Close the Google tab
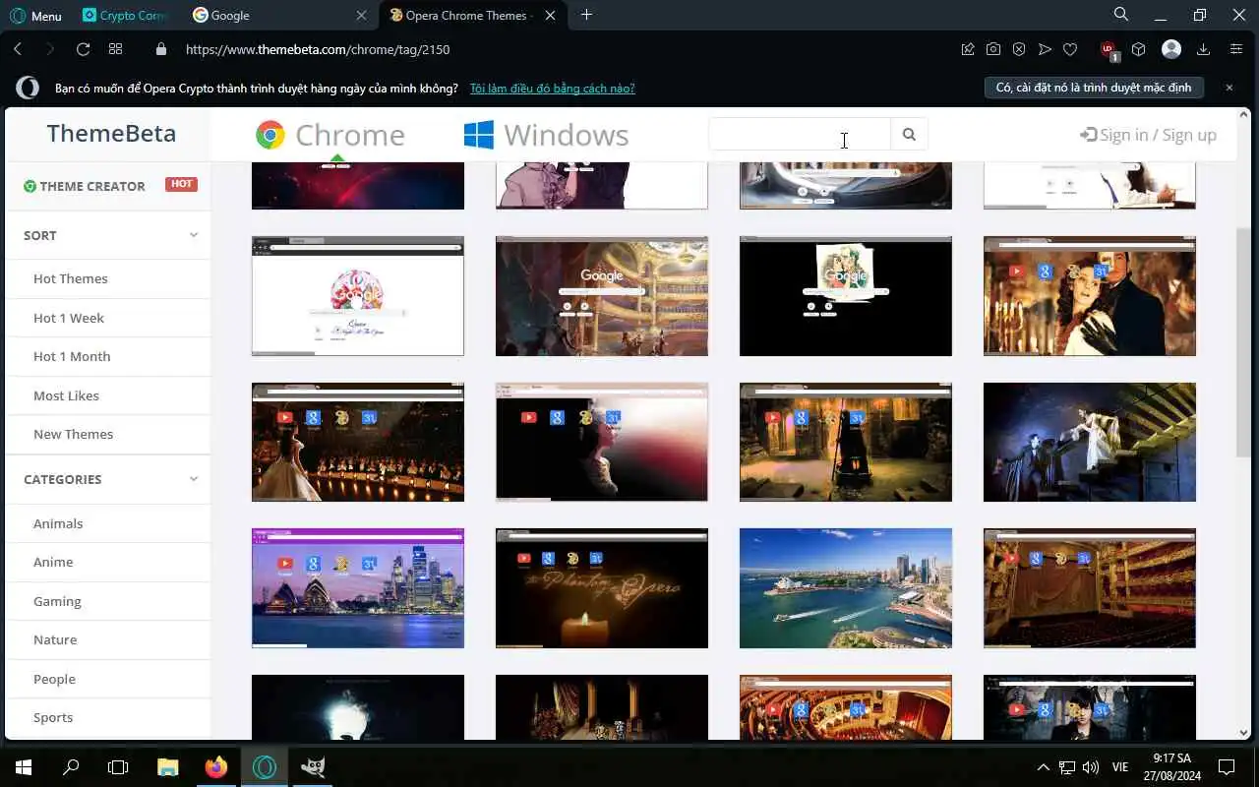Viewport: 1259px width, 787px height. tap(362, 16)
